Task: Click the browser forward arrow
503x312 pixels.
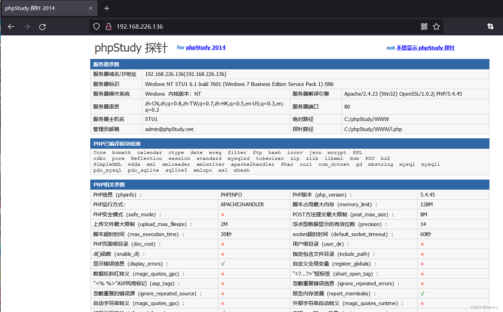Action: pos(27,27)
